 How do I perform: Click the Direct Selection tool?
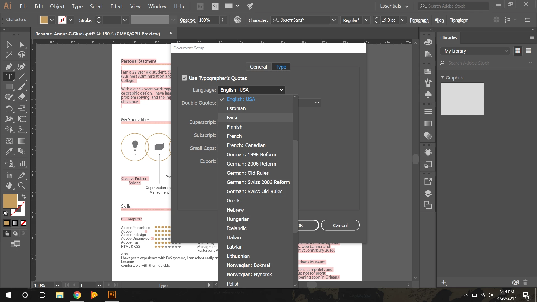pyautogui.click(x=22, y=44)
